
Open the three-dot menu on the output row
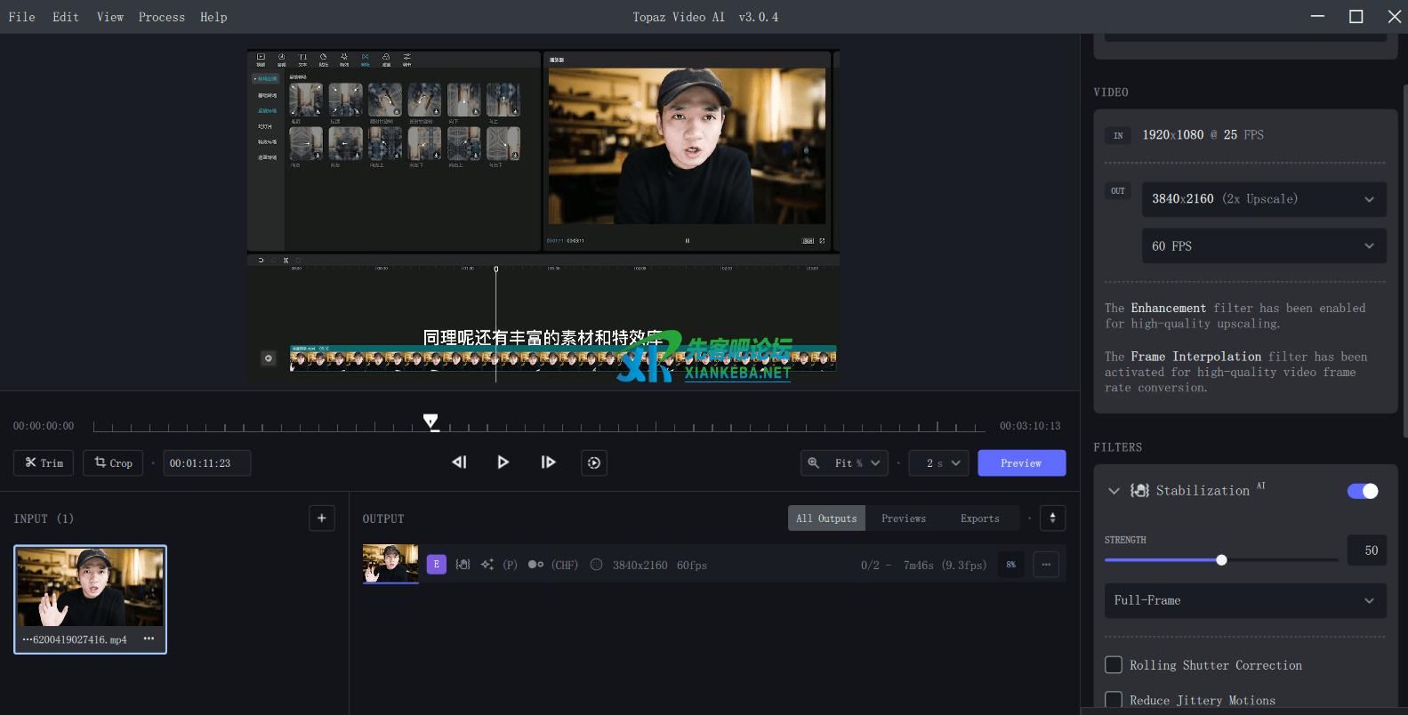(x=1046, y=565)
